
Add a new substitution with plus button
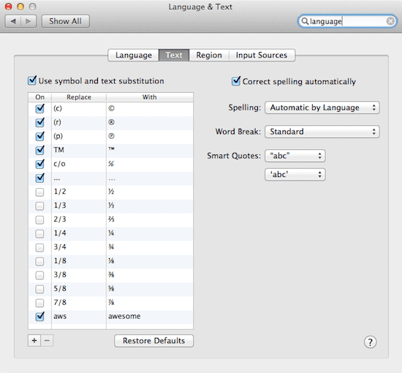tap(34, 340)
